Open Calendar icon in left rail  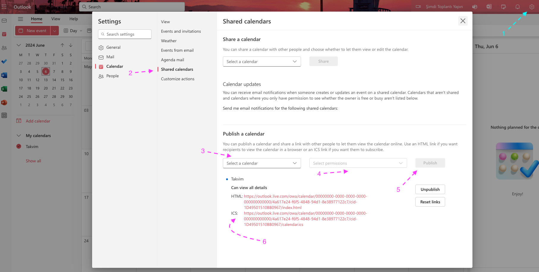(x=4, y=34)
